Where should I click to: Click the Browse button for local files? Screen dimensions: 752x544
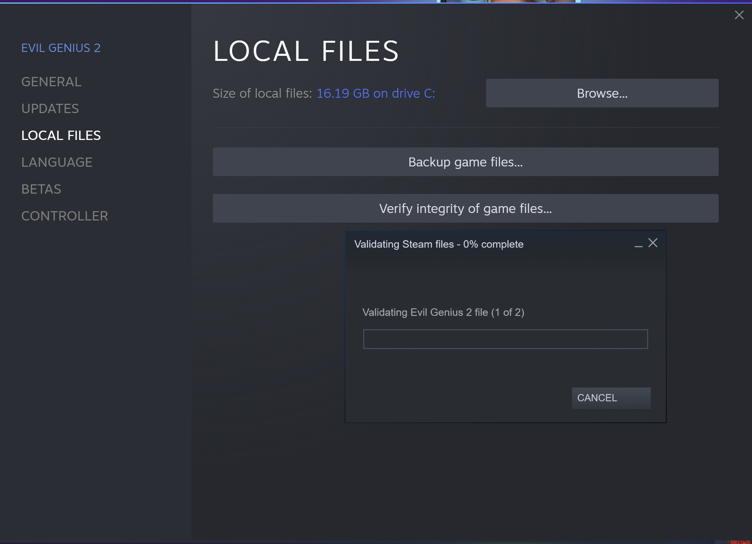point(602,93)
